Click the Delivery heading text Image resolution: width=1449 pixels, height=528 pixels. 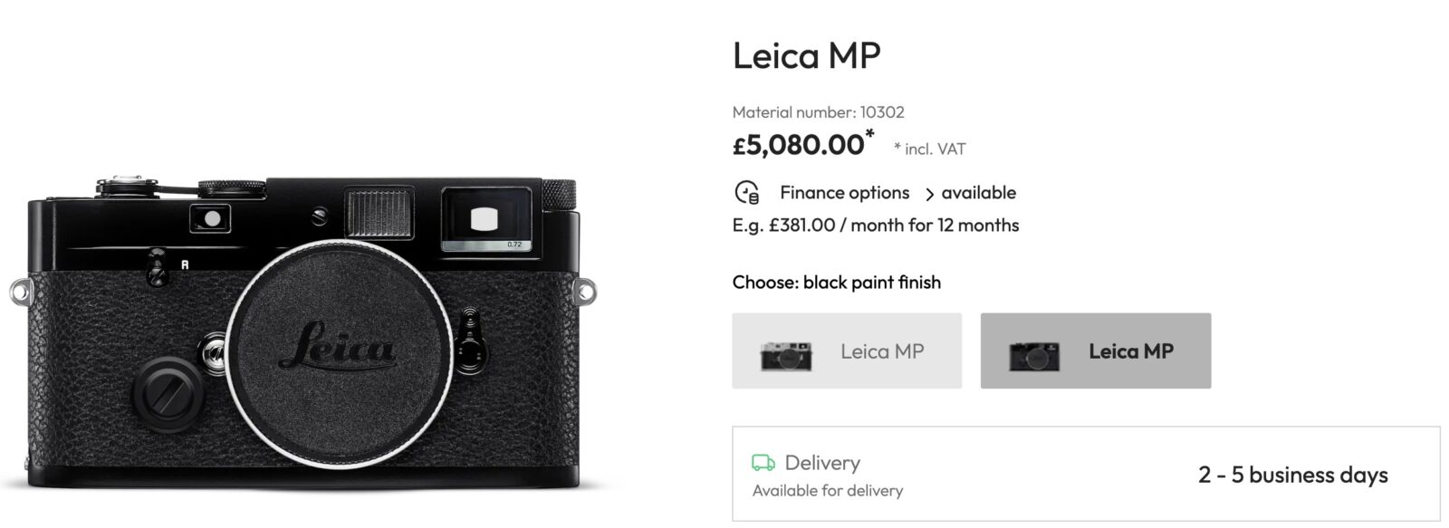tap(821, 463)
